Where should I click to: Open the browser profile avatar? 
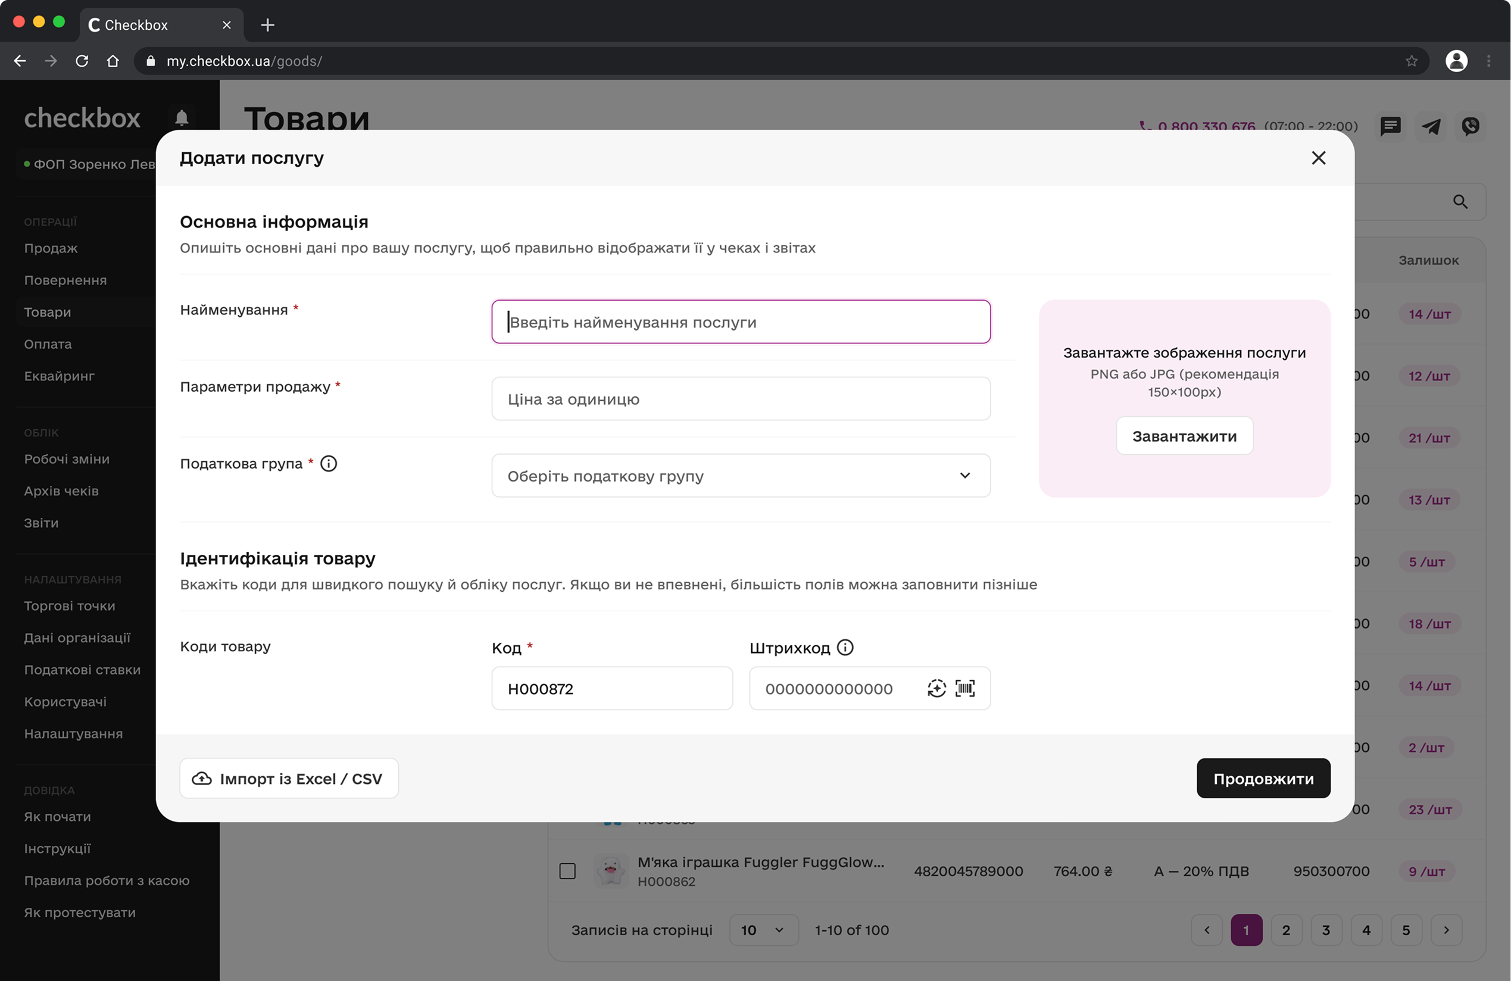tap(1456, 61)
